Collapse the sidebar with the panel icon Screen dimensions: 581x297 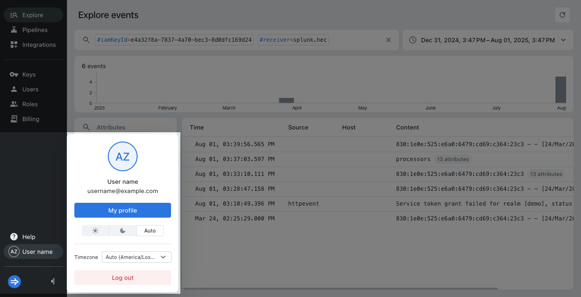53,281
